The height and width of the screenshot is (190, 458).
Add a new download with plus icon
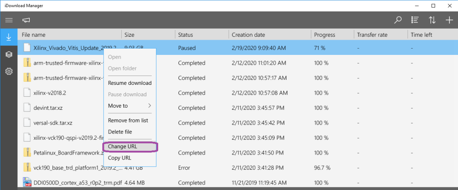coord(449,20)
